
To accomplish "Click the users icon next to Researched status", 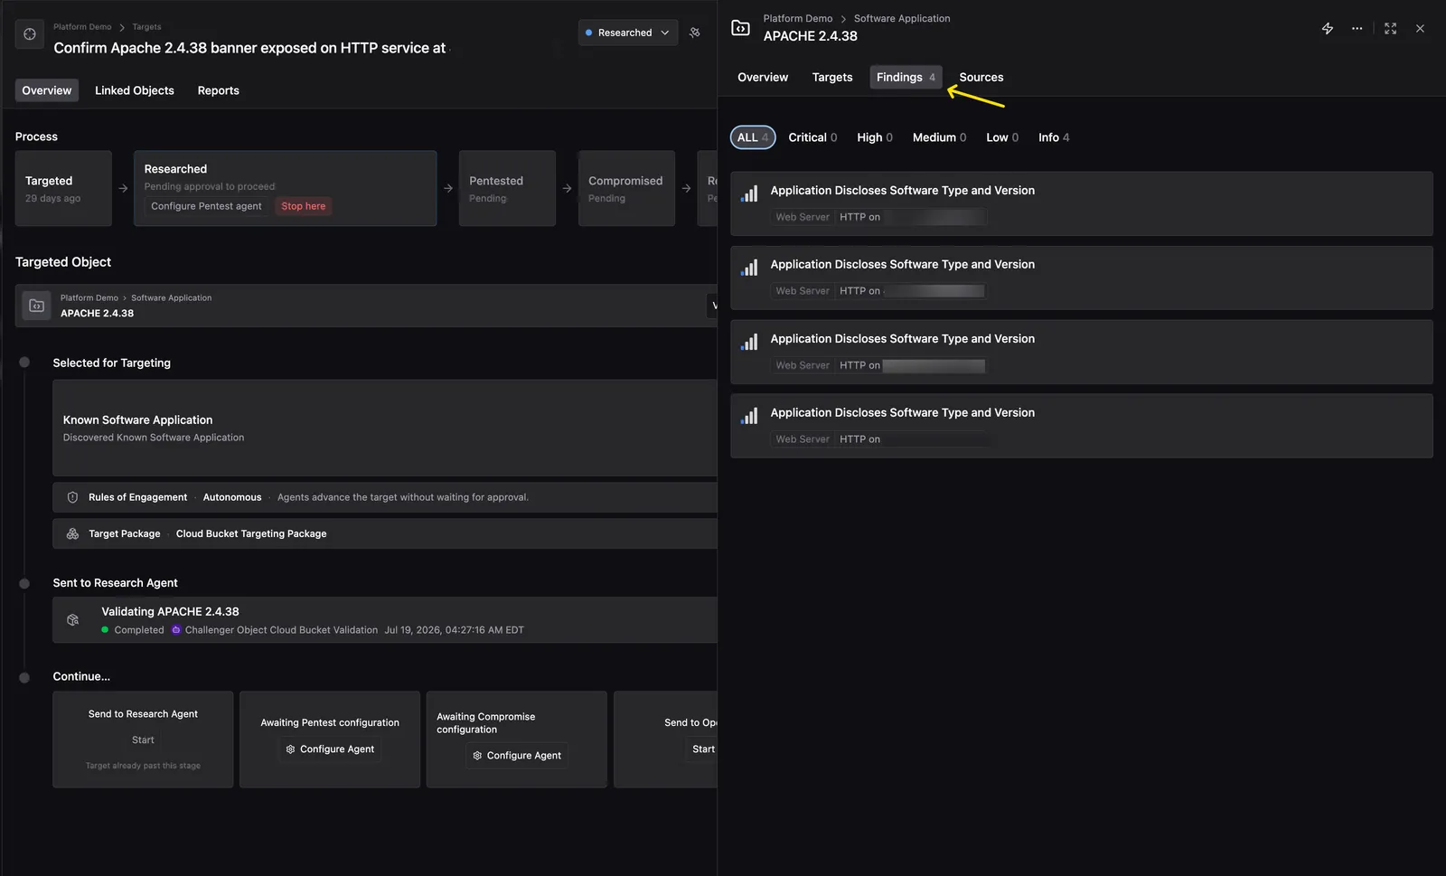I will (x=695, y=33).
